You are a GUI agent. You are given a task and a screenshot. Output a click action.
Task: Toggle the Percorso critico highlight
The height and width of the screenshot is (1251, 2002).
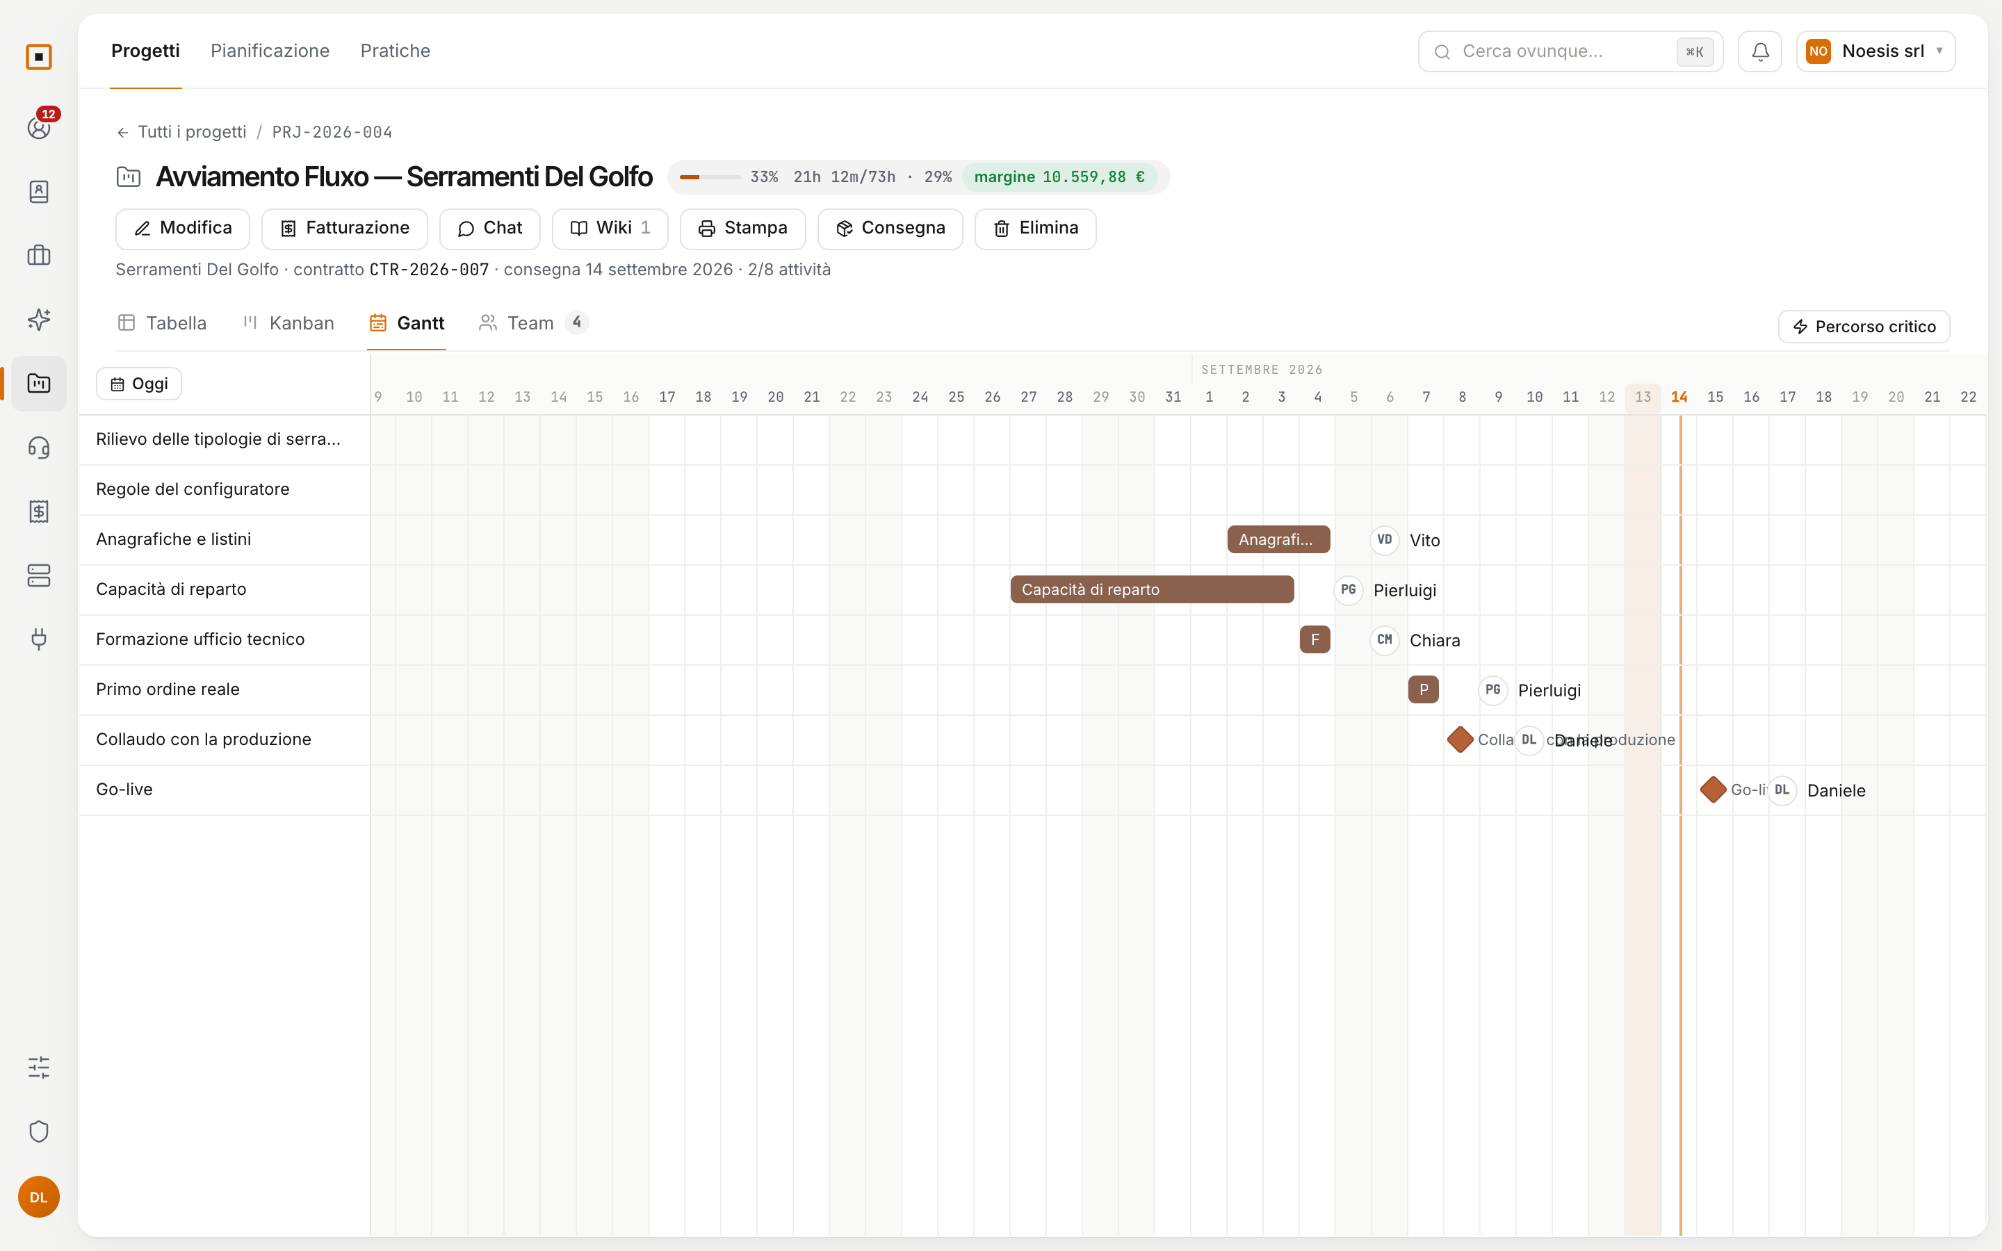pyautogui.click(x=1864, y=327)
